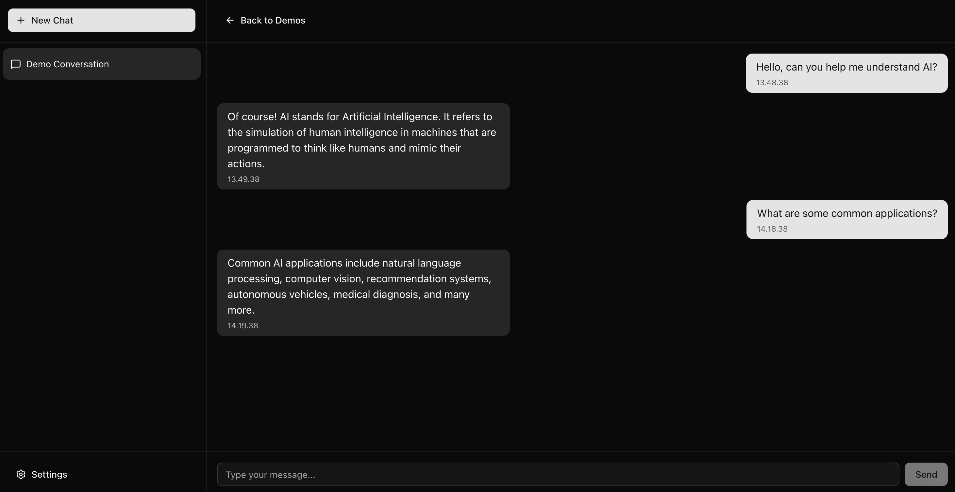This screenshot has width=955, height=492.
Task: Click the message 'Hello, can you help me understand AI?'
Action: click(846, 67)
